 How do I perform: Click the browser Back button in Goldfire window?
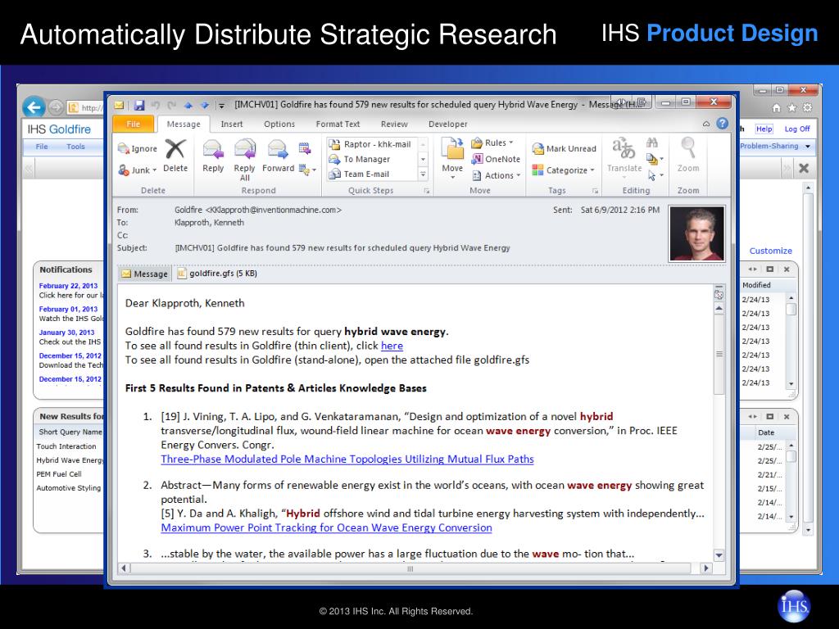(x=34, y=107)
